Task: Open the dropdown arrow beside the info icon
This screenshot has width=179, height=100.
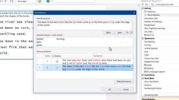Action: 52,1
